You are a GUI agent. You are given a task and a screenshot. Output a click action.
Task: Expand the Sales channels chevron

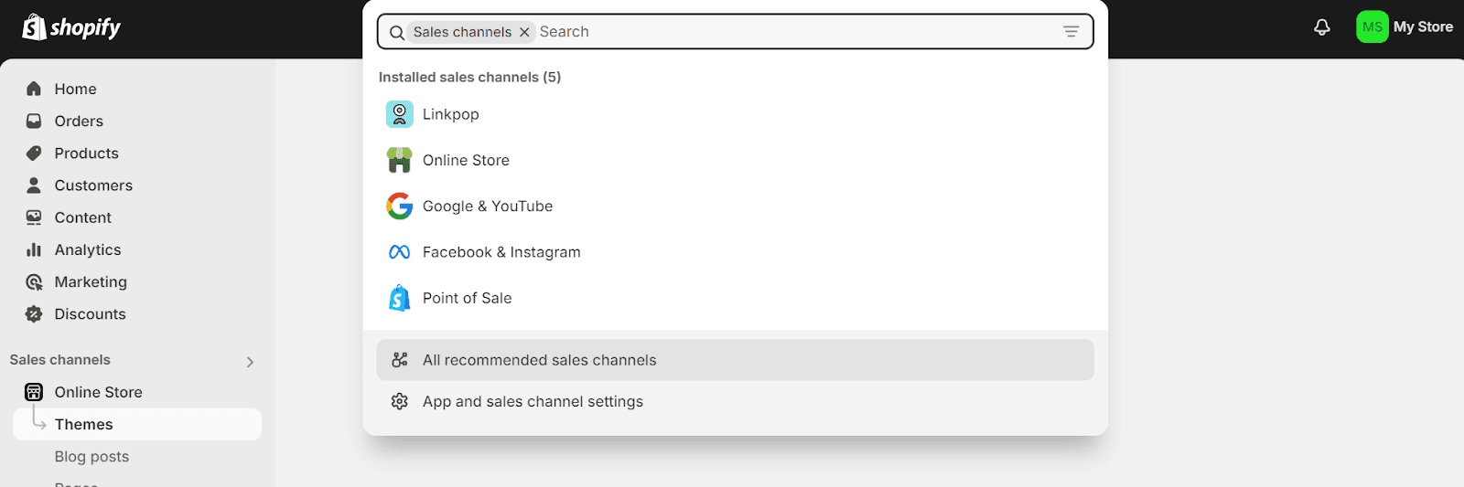pyautogui.click(x=250, y=362)
